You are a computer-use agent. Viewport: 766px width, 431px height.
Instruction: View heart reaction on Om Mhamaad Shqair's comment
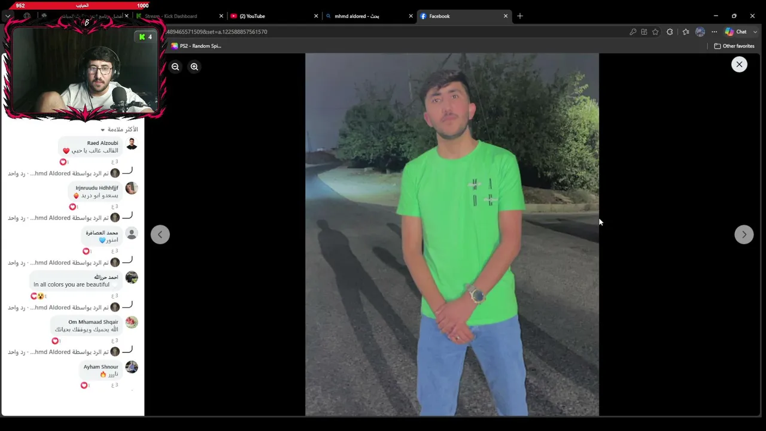(56, 341)
